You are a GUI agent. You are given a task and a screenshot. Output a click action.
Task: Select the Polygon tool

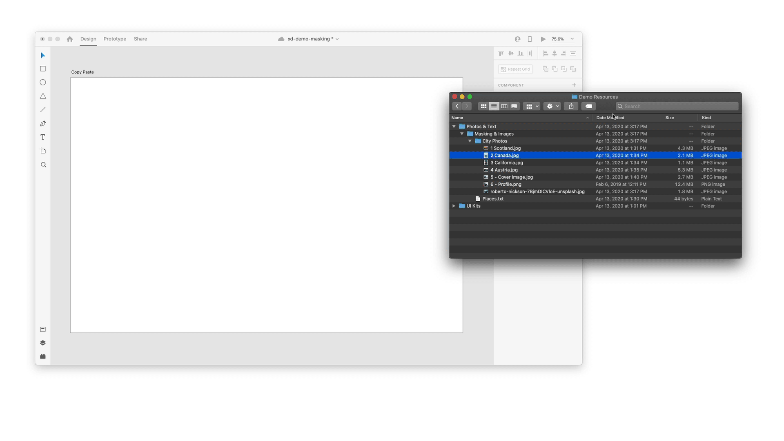coord(43,96)
